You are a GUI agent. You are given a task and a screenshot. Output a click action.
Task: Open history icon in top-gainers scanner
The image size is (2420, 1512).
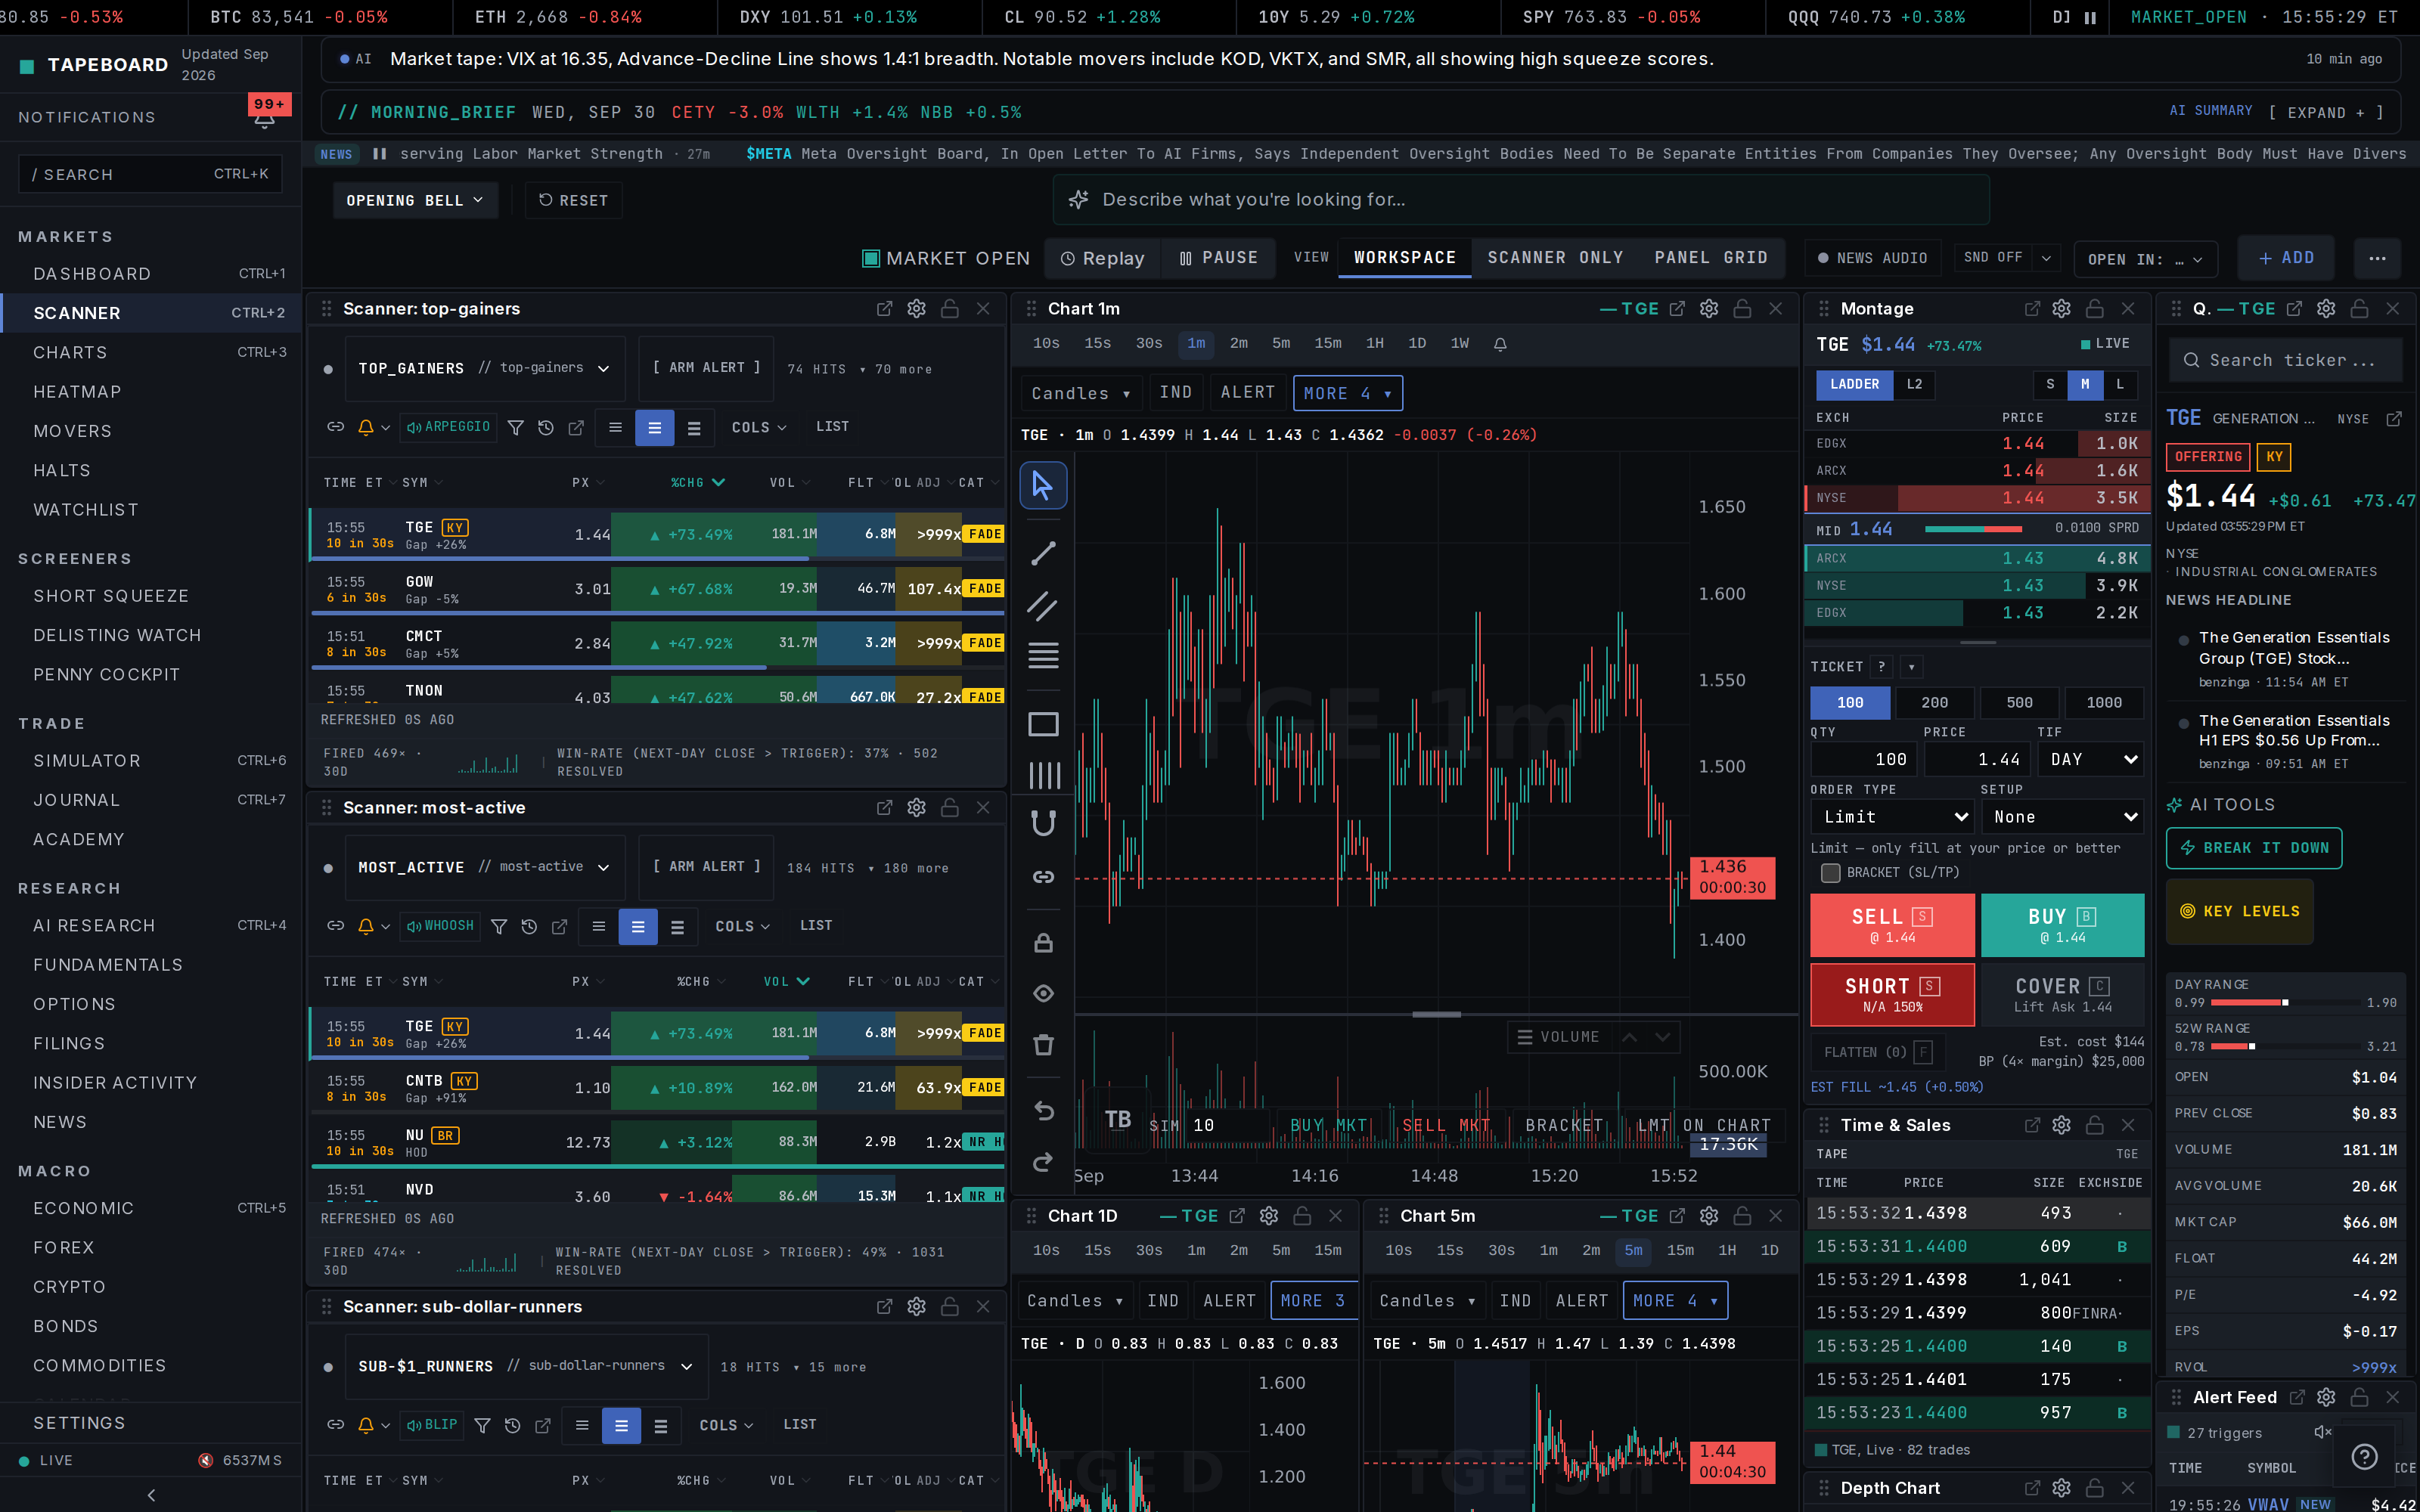pos(546,428)
